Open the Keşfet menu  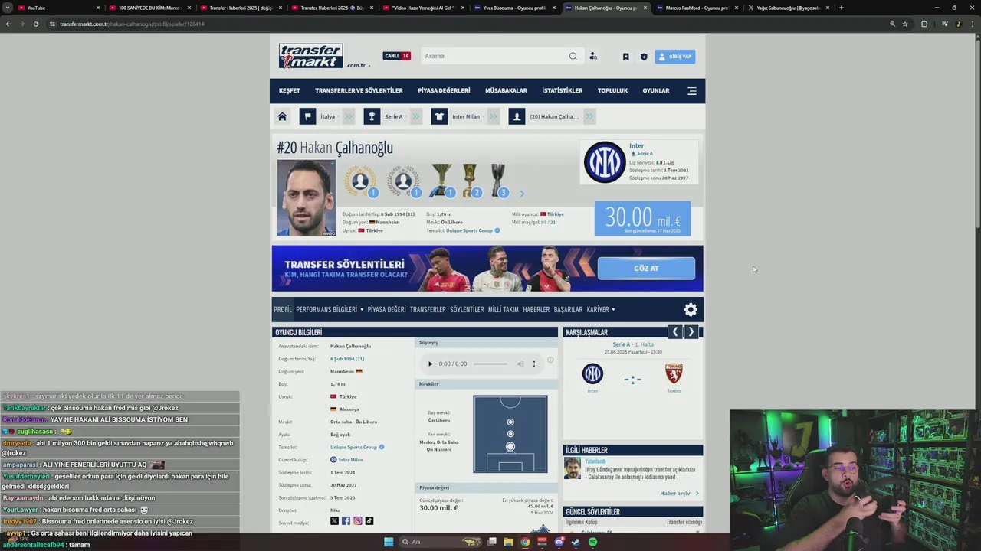click(289, 90)
